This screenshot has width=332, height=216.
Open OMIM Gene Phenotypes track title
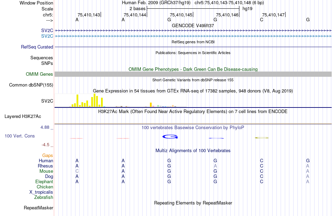pyautogui.click(x=193, y=69)
